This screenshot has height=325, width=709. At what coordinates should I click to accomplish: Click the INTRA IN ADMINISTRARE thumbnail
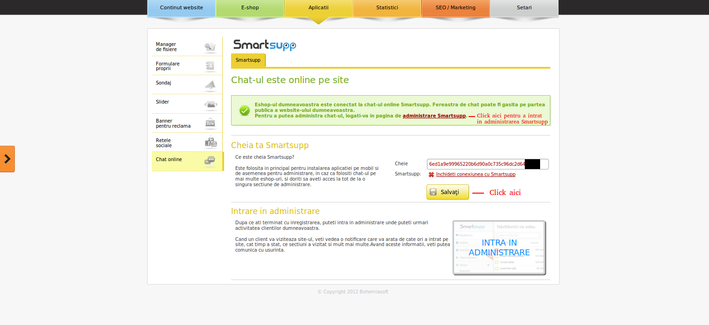coord(499,247)
